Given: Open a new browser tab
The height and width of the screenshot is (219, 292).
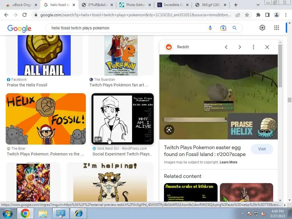Looking at the screenshot, I should click(x=236, y=5).
